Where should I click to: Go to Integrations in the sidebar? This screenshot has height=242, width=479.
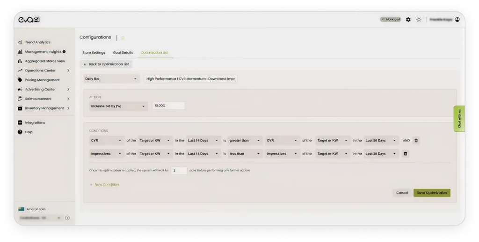35,122
